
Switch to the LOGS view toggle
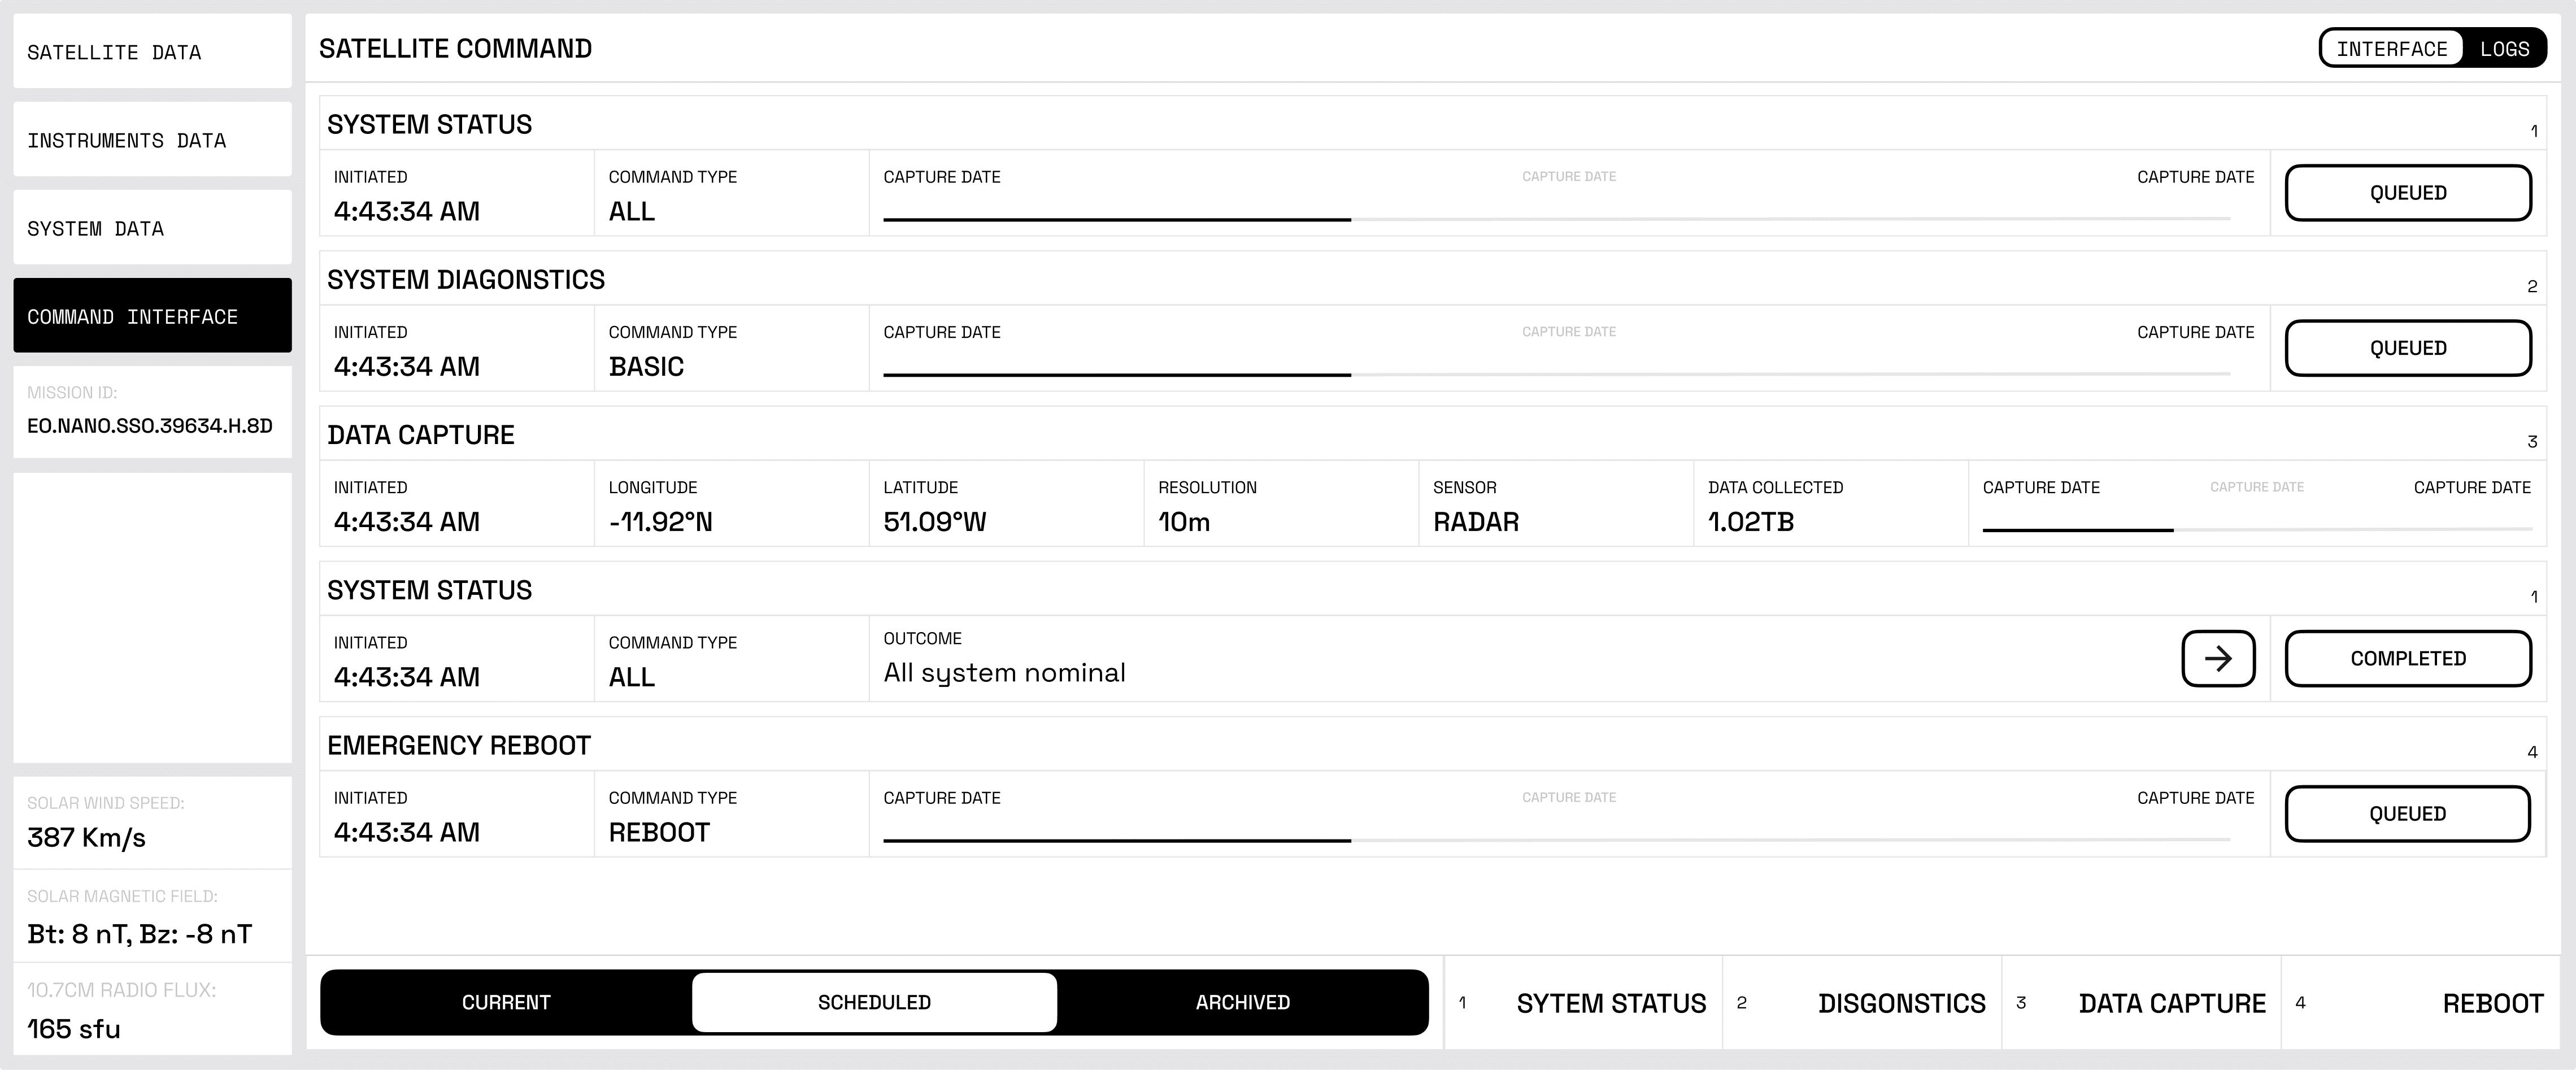pos(2504,49)
